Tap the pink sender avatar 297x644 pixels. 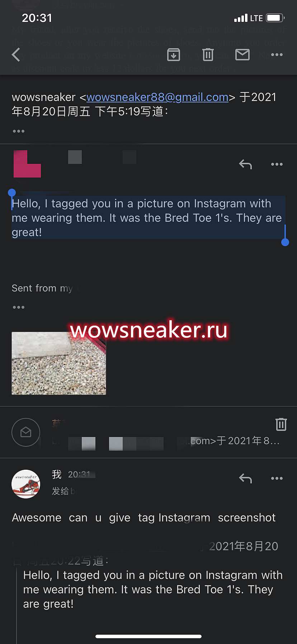(27, 164)
